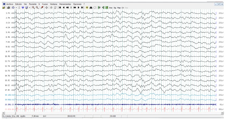Step back one page with single left arrow
Viewport: 226px width, 120px height.
coord(64,8)
